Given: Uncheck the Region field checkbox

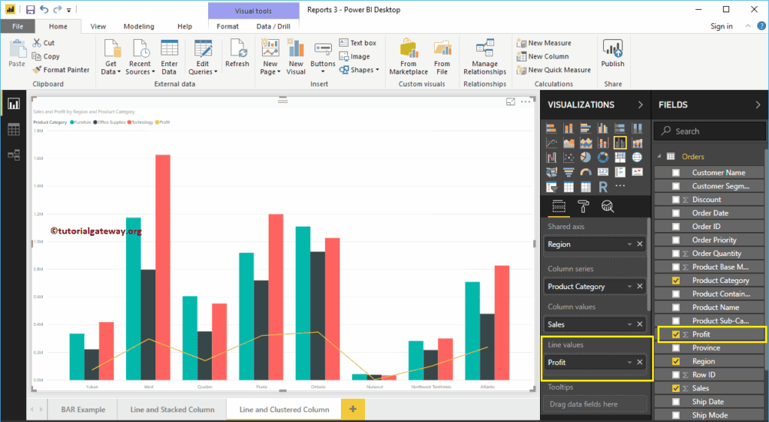Looking at the screenshot, I should [x=676, y=361].
